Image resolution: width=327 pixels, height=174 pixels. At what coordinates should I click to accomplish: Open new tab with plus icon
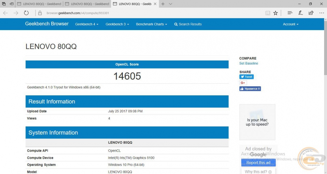pos(163,4)
